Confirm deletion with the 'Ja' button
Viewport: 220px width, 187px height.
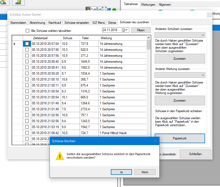coord(121,172)
